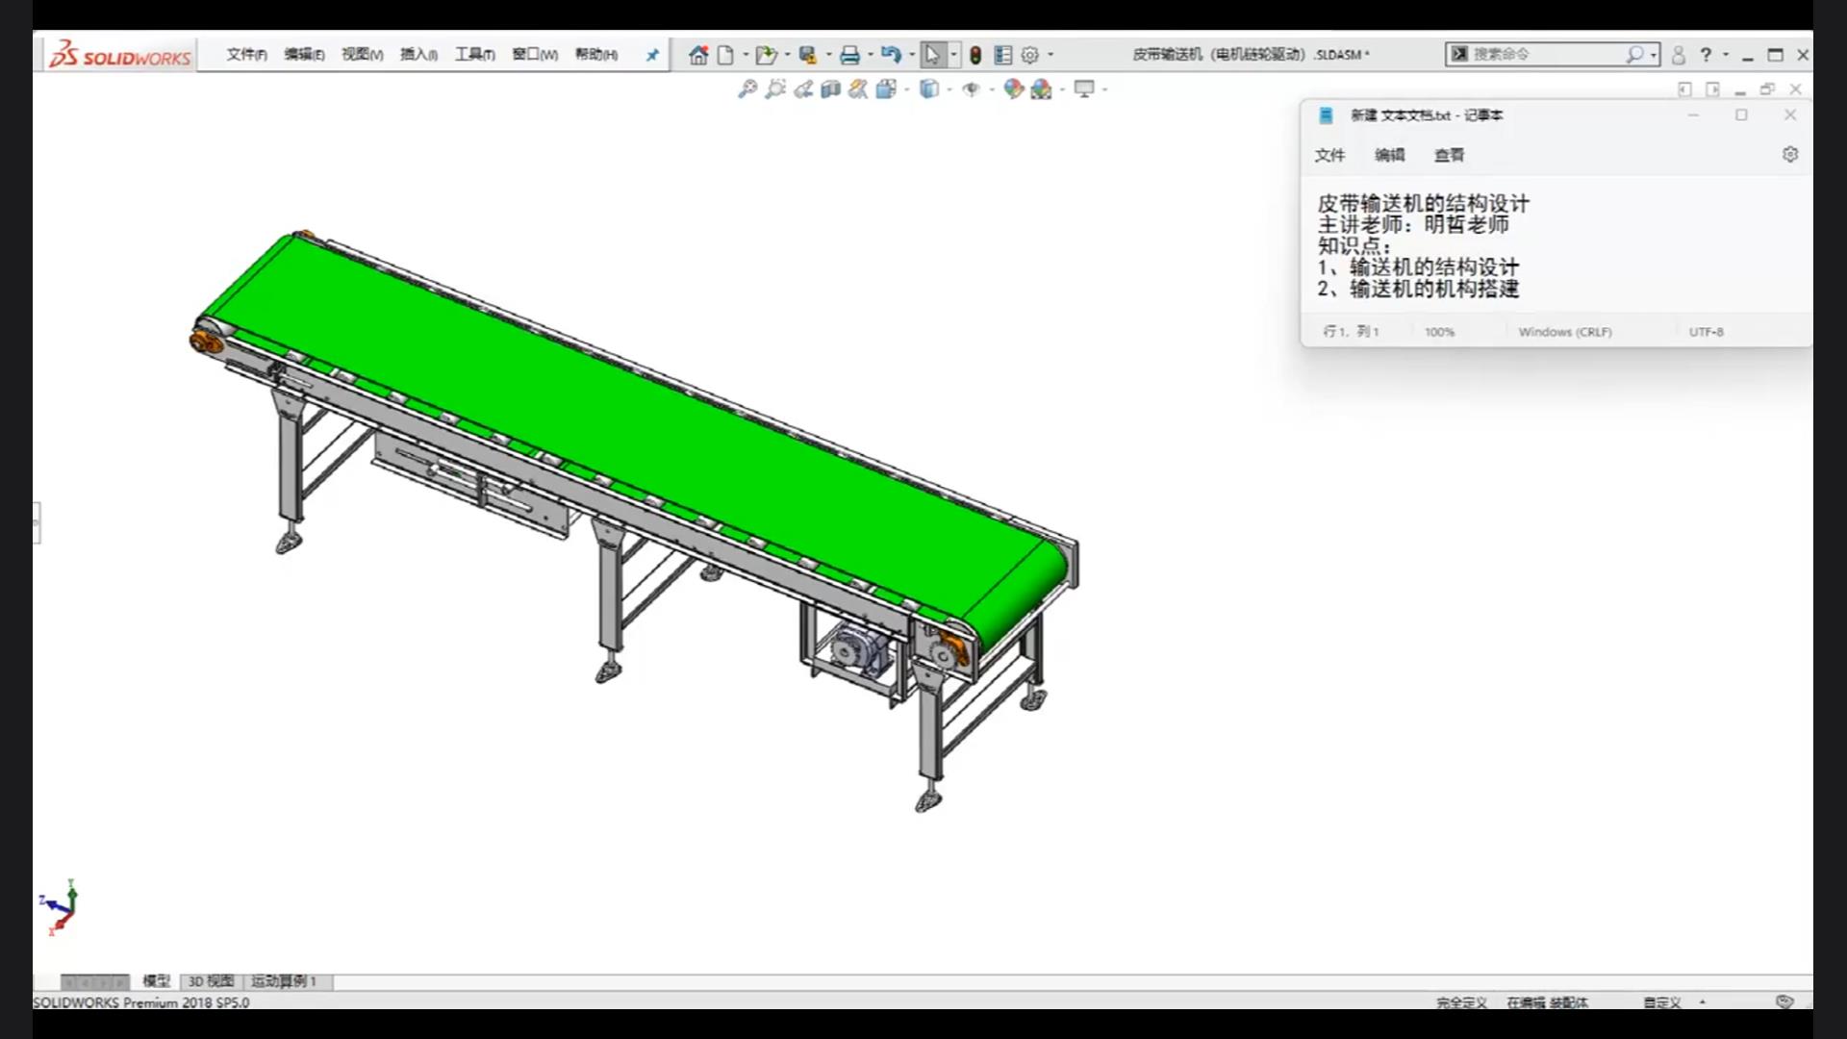The width and height of the screenshot is (1847, 1039).
Task: Open the 窗口 menu
Action: pos(535,55)
